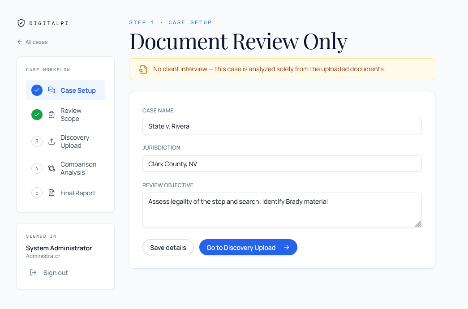468x309 pixels.
Task: Click the blue checkmark on Case Setup
Action: click(x=37, y=90)
